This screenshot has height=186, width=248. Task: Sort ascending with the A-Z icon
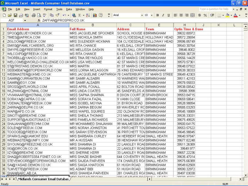click(x=86, y=15)
